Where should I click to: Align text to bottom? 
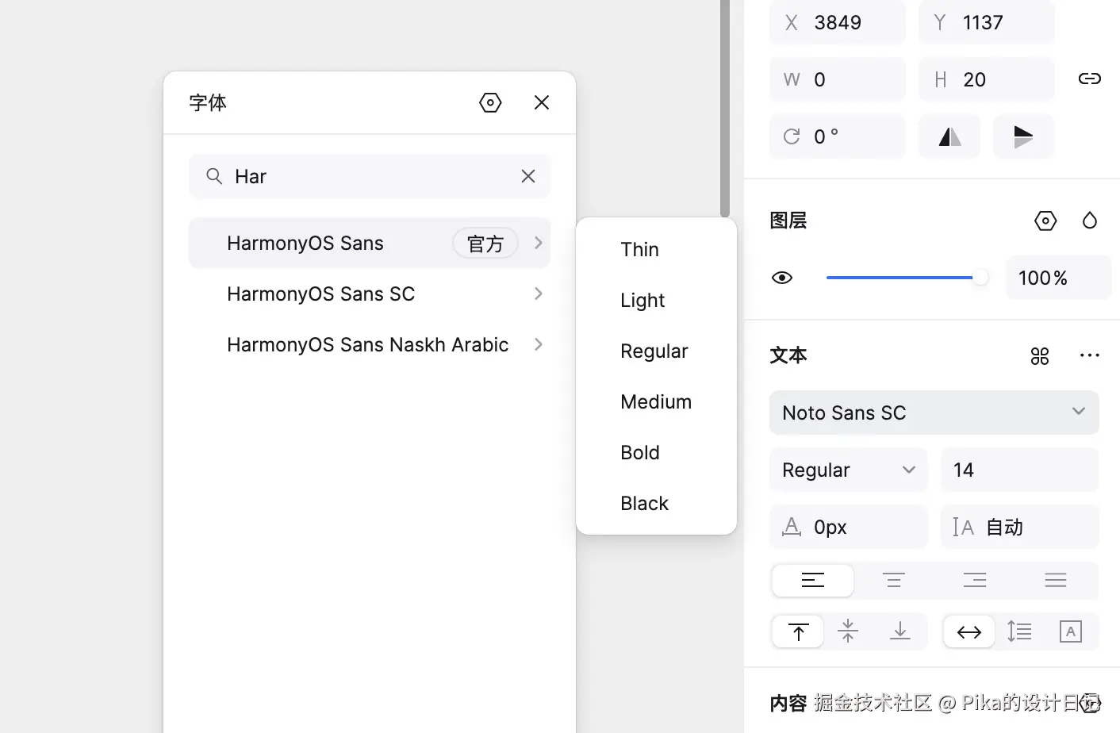[900, 631]
